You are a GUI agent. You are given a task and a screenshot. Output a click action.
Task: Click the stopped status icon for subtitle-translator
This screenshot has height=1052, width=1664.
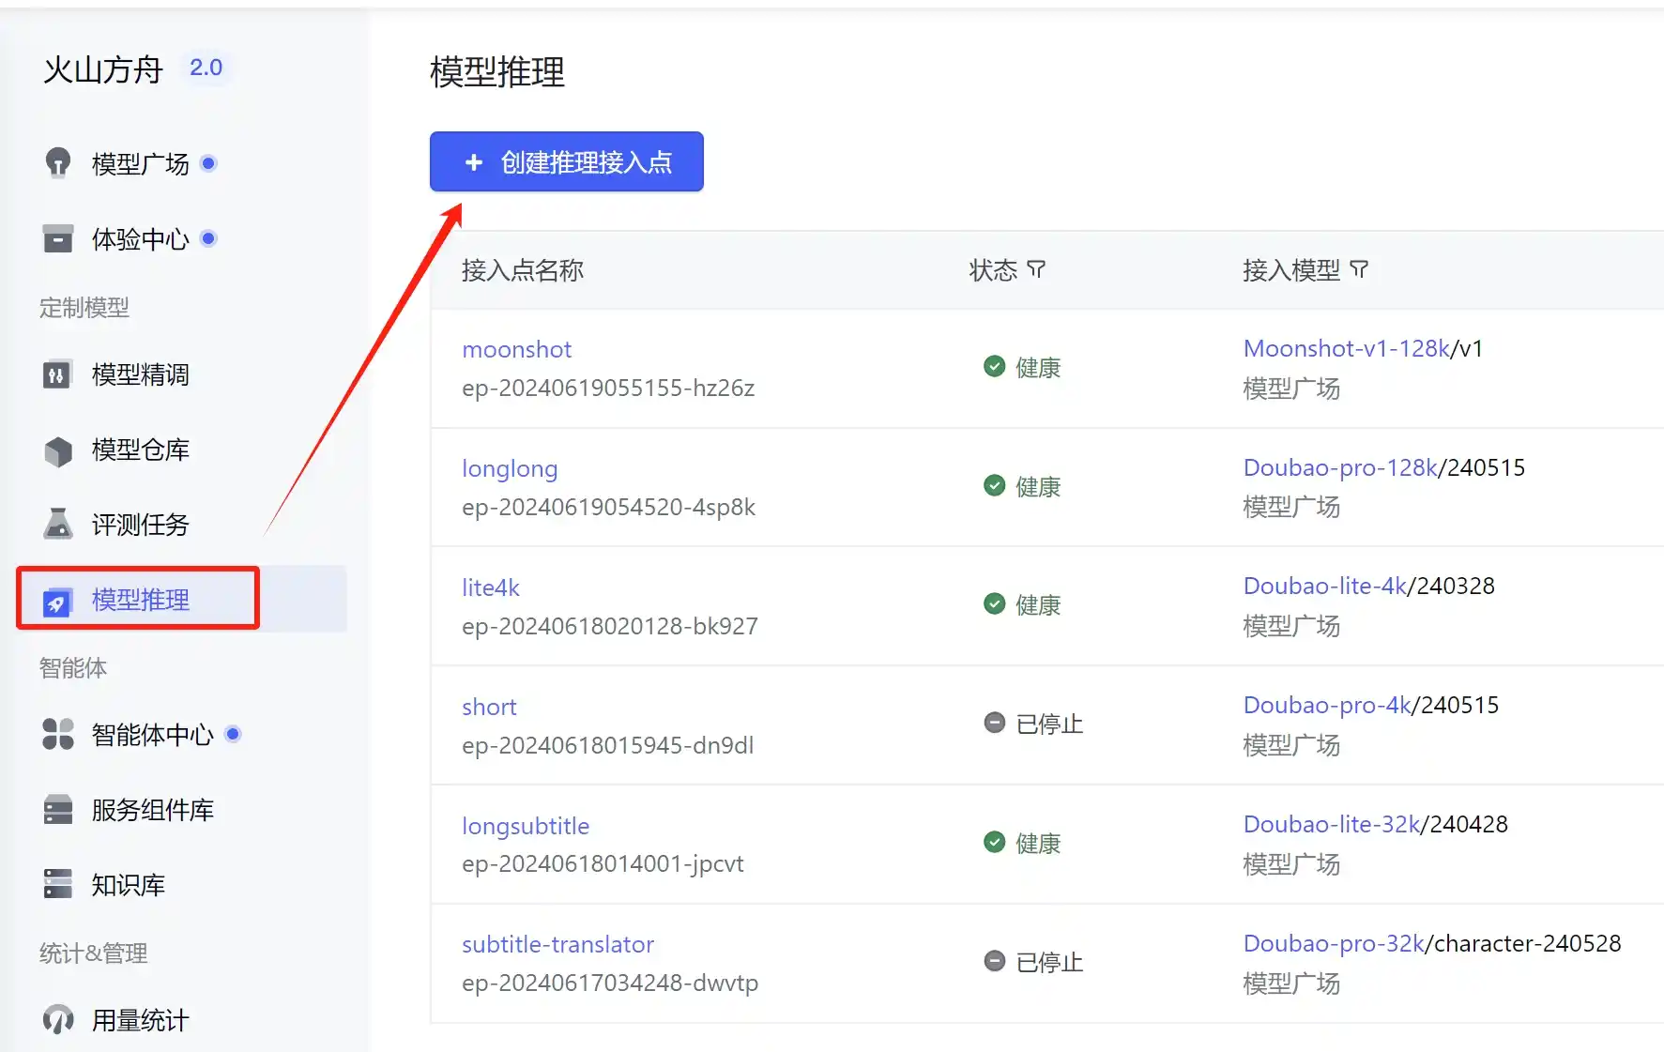[x=995, y=961]
